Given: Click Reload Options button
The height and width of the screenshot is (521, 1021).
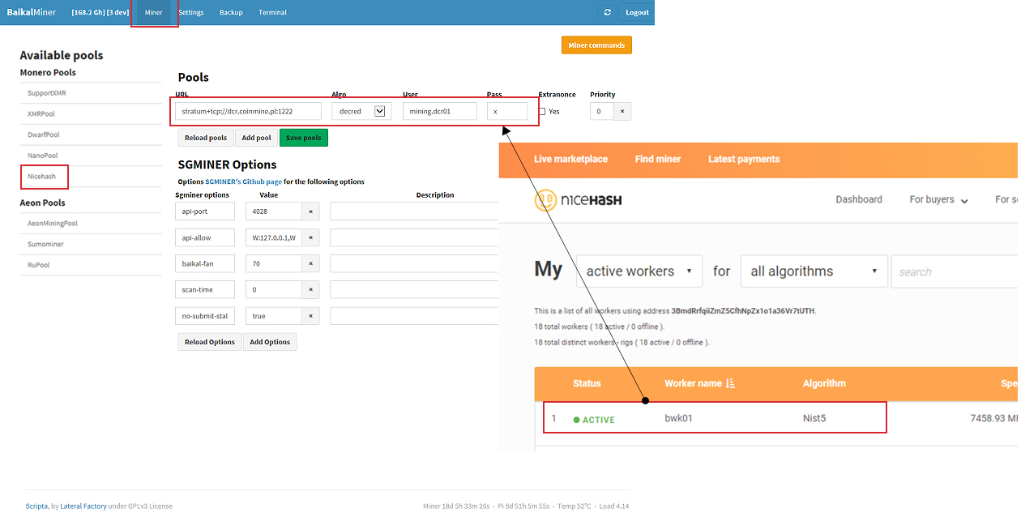Looking at the screenshot, I should [210, 342].
